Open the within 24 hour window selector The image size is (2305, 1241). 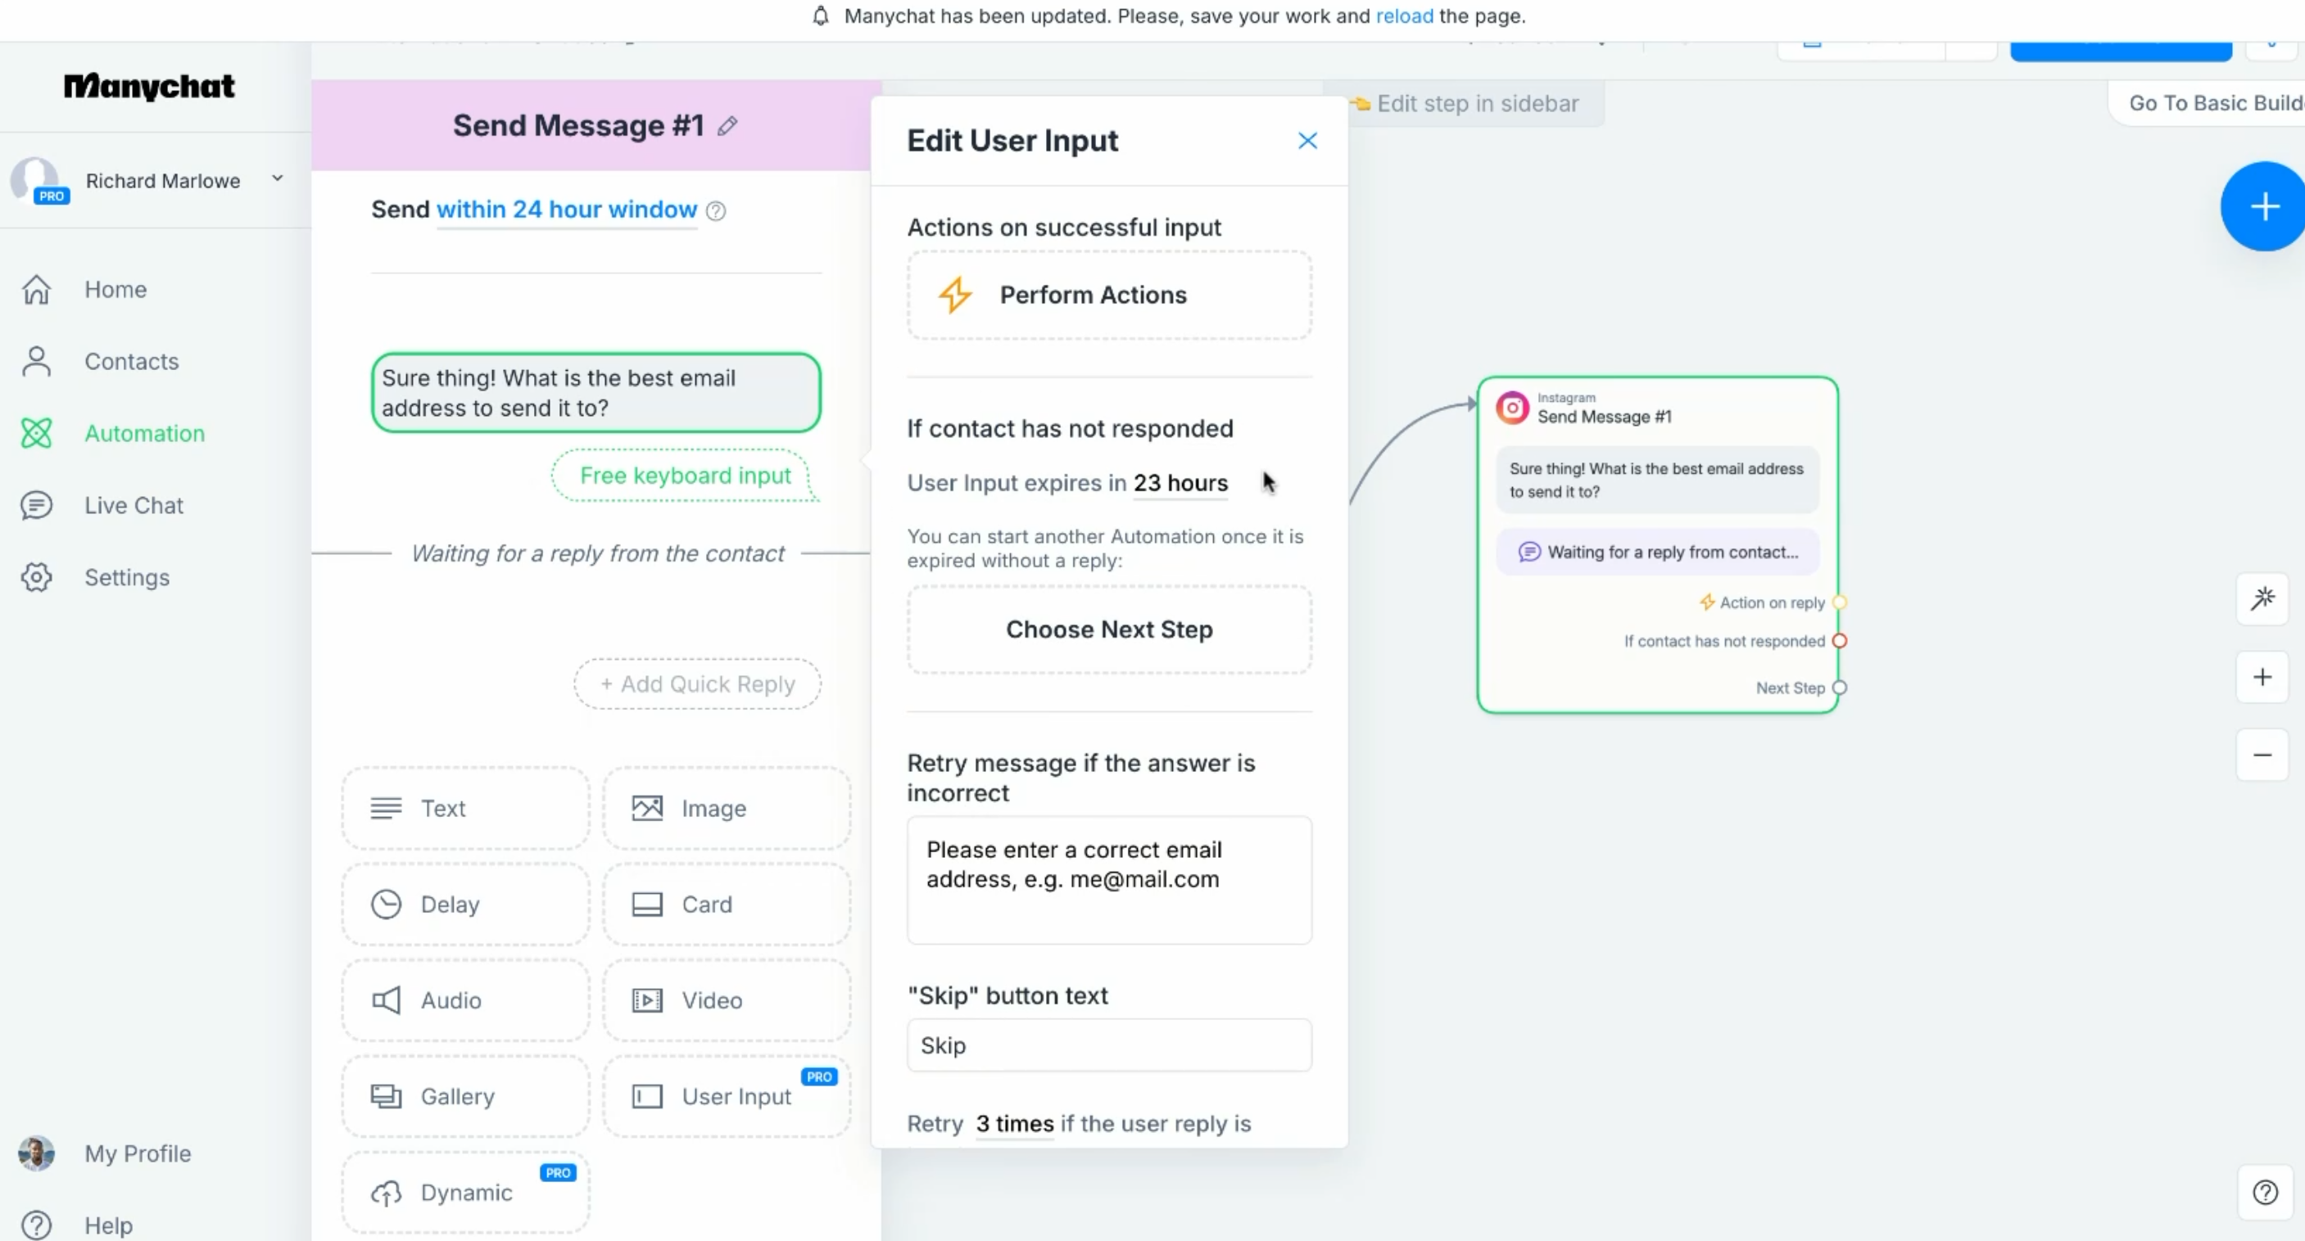click(x=566, y=210)
